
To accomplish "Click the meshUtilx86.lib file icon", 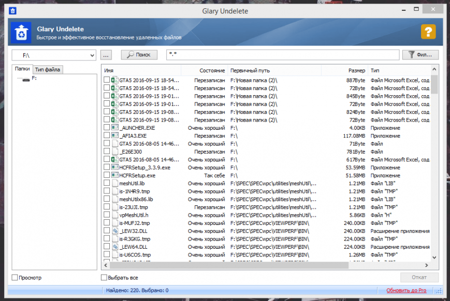I will point(115,199).
